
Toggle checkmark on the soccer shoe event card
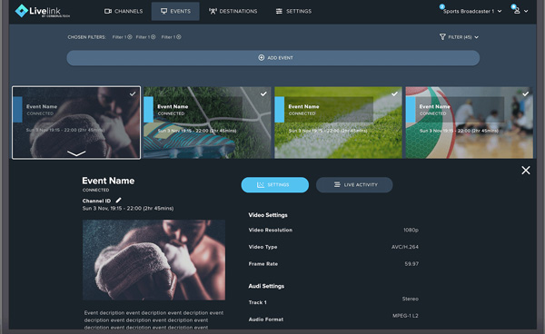coord(263,93)
